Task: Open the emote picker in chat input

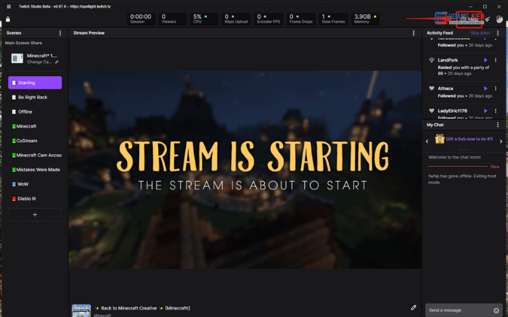Action: click(x=496, y=311)
